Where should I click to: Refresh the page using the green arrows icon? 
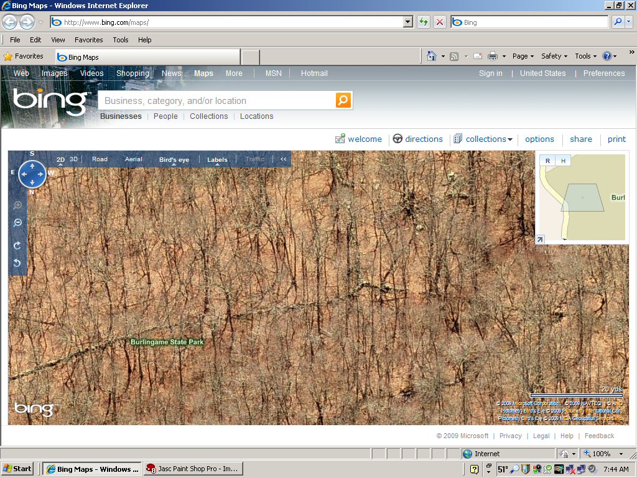(x=424, y=22)
